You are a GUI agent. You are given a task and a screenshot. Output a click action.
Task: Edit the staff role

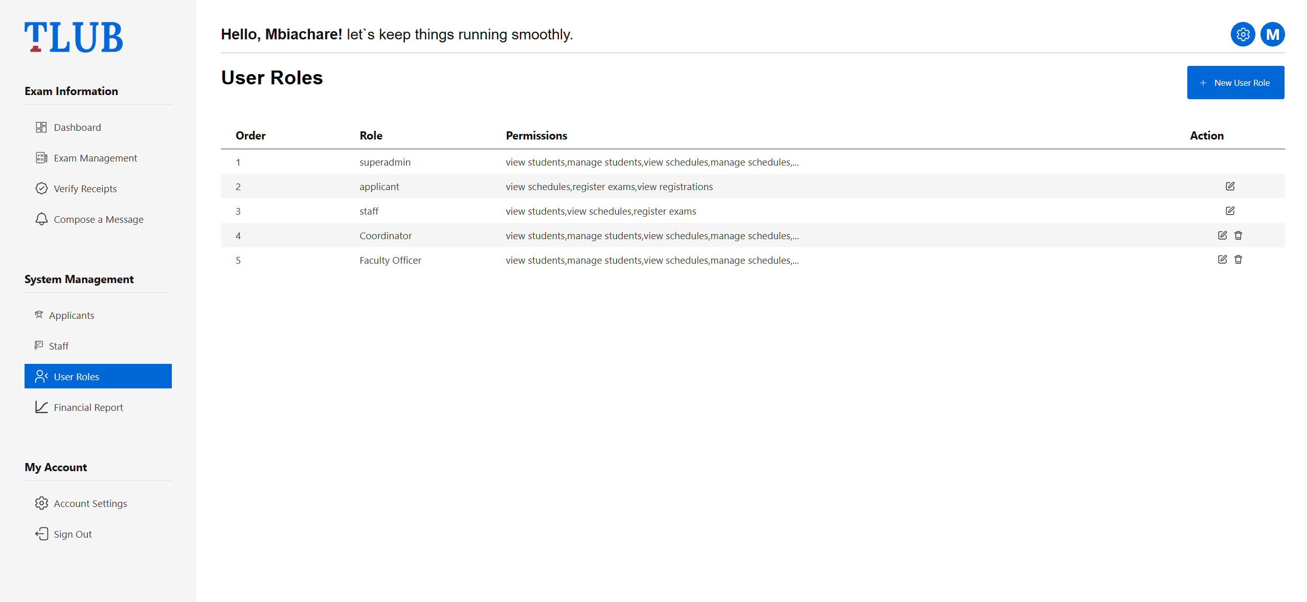(1230, 211)
